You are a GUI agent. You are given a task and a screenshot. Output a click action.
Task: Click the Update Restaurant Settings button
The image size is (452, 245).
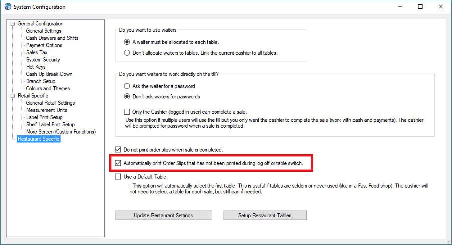click(x=164, y=215)
